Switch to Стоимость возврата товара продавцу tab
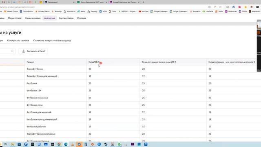Image resolution: width=261 pixels, height=147 pixels. (52, 40)
